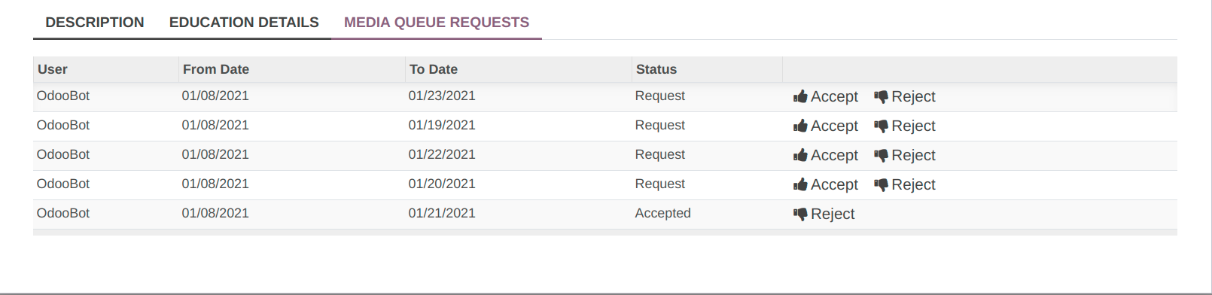Accept the request ending 01/22/2021
The height and width of the screenshot is (295, 1212).
coord(826,155)
